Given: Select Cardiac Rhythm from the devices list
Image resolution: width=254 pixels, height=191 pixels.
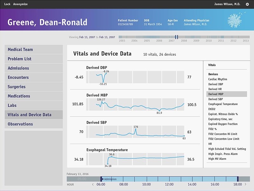Looking at the screenshot, I should tap(217, 79).
